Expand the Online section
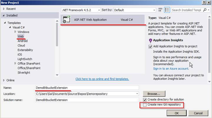The image size is (212, 118). (x=4, y=80)
